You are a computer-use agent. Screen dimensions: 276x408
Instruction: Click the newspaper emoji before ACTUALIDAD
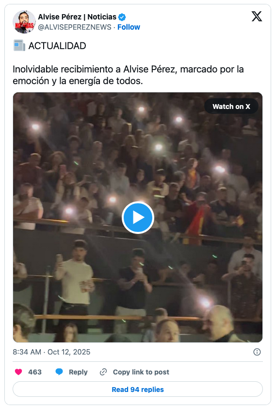click(19, 46)
